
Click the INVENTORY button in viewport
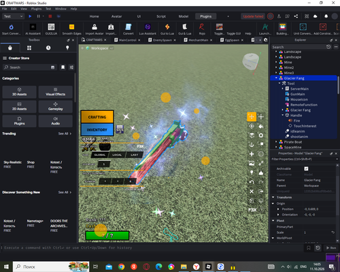tap(97, 130)
